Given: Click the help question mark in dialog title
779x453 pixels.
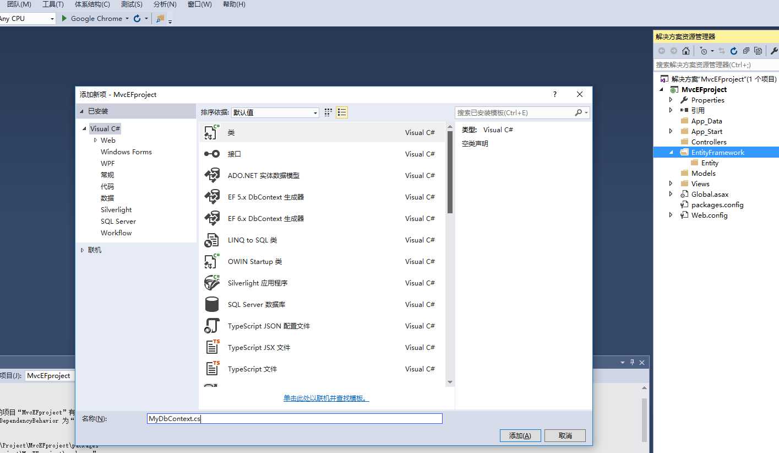Looking at the screenshot, I should [x=555, y=94].
